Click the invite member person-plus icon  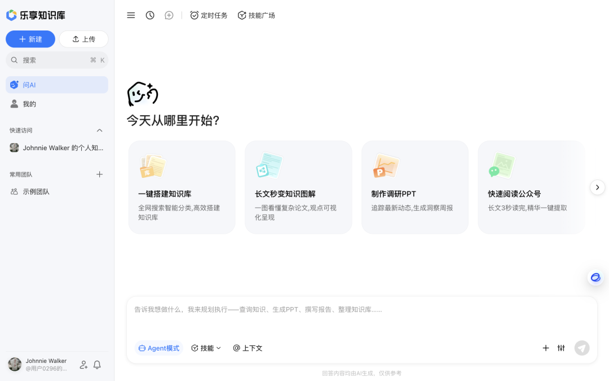point(83,365)
